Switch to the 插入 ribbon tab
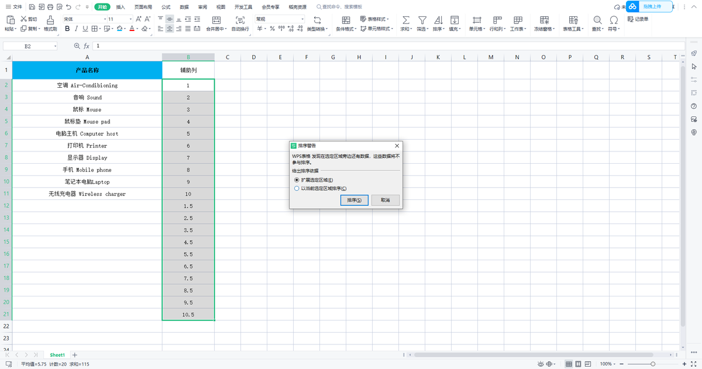 pos(121,7)
